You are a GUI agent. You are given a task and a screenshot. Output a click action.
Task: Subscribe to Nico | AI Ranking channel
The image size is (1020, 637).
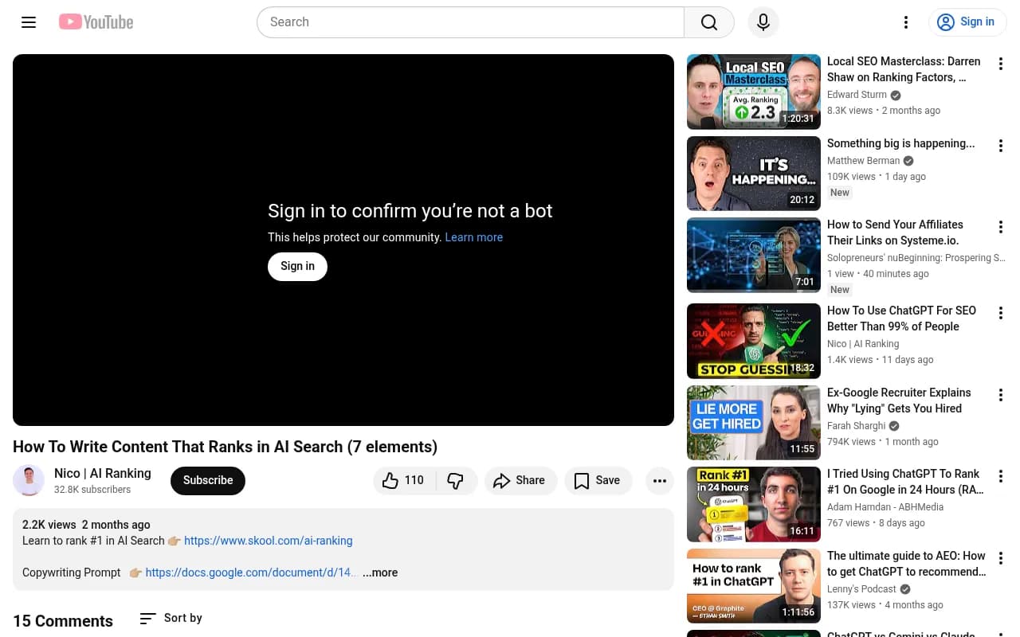coord(207,480)
